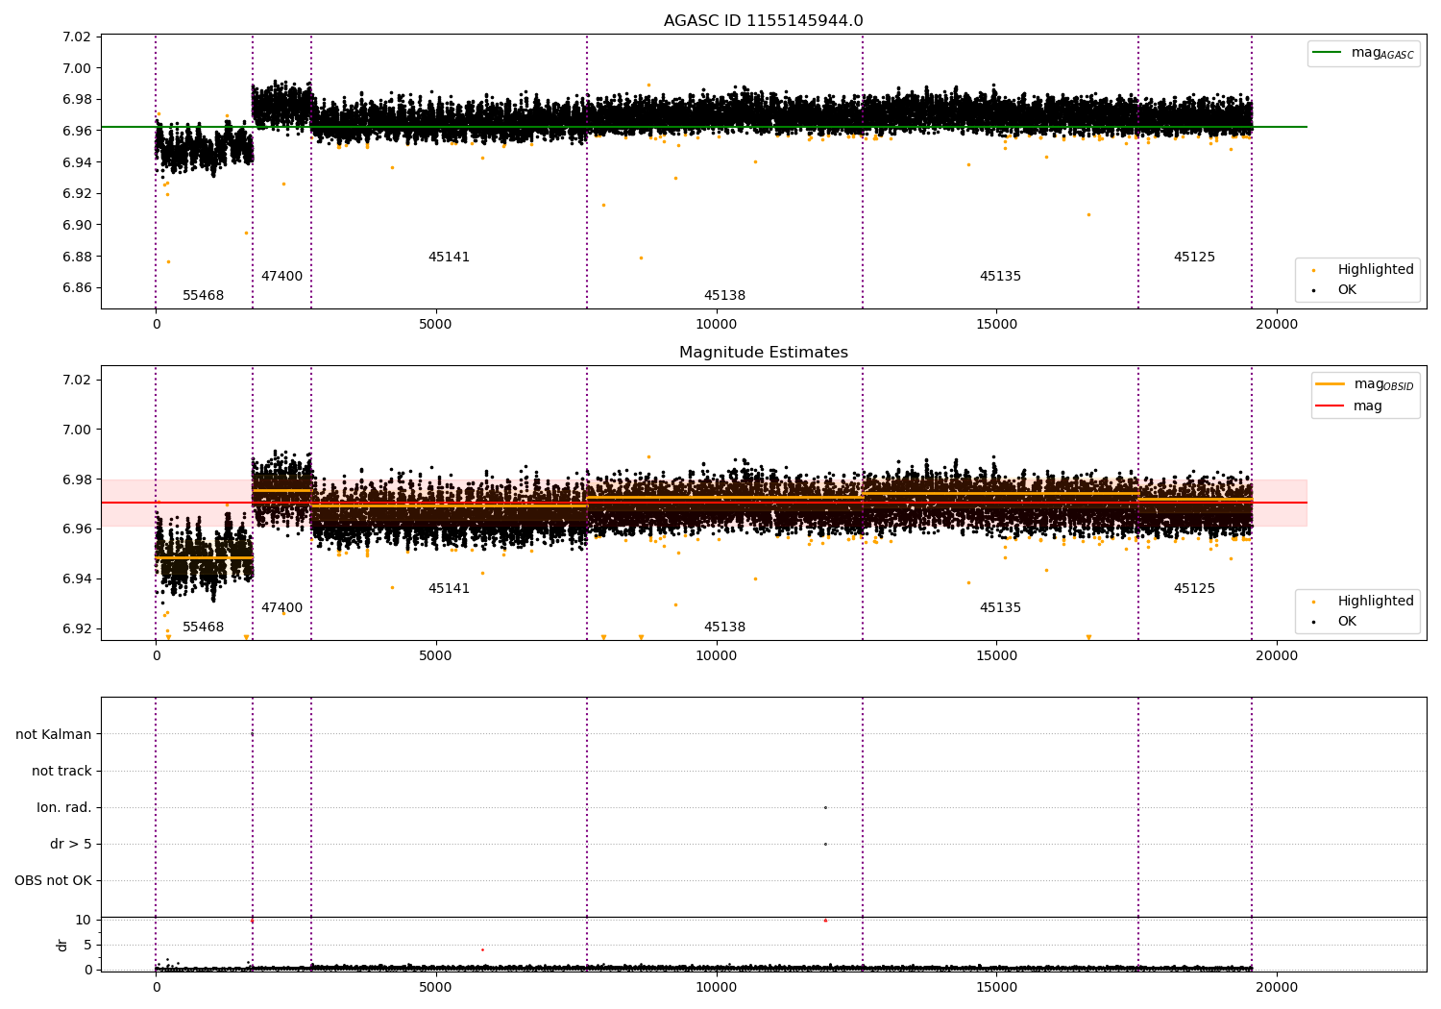1441x1009 pixels.
Task: Click the 'not Kalman' axis label
Action: click(54, 735)
